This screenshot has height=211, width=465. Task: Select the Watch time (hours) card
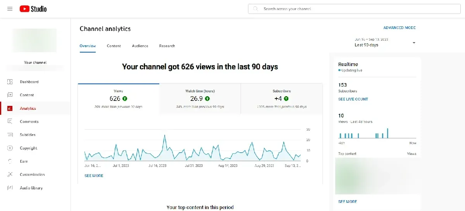coord(200,99)
